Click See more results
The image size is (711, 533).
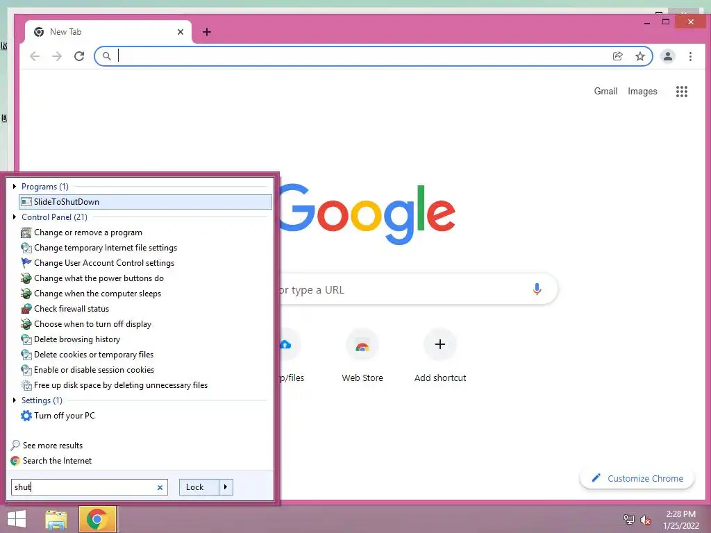tap(47, 446)
